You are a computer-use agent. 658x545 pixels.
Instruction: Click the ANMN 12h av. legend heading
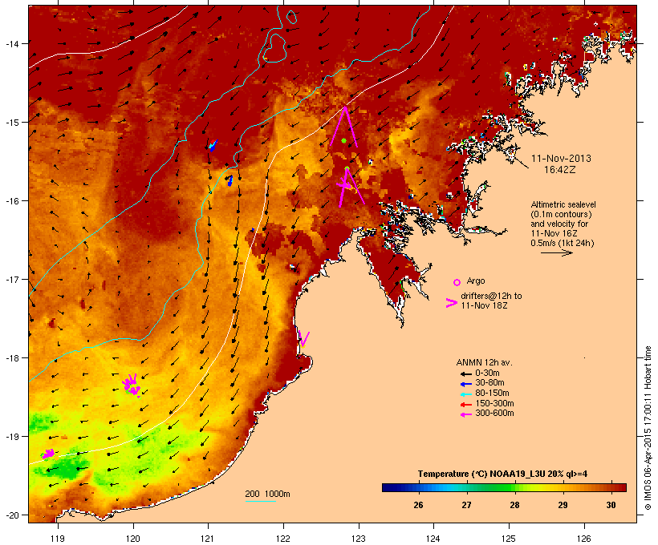tap(484, 362)
